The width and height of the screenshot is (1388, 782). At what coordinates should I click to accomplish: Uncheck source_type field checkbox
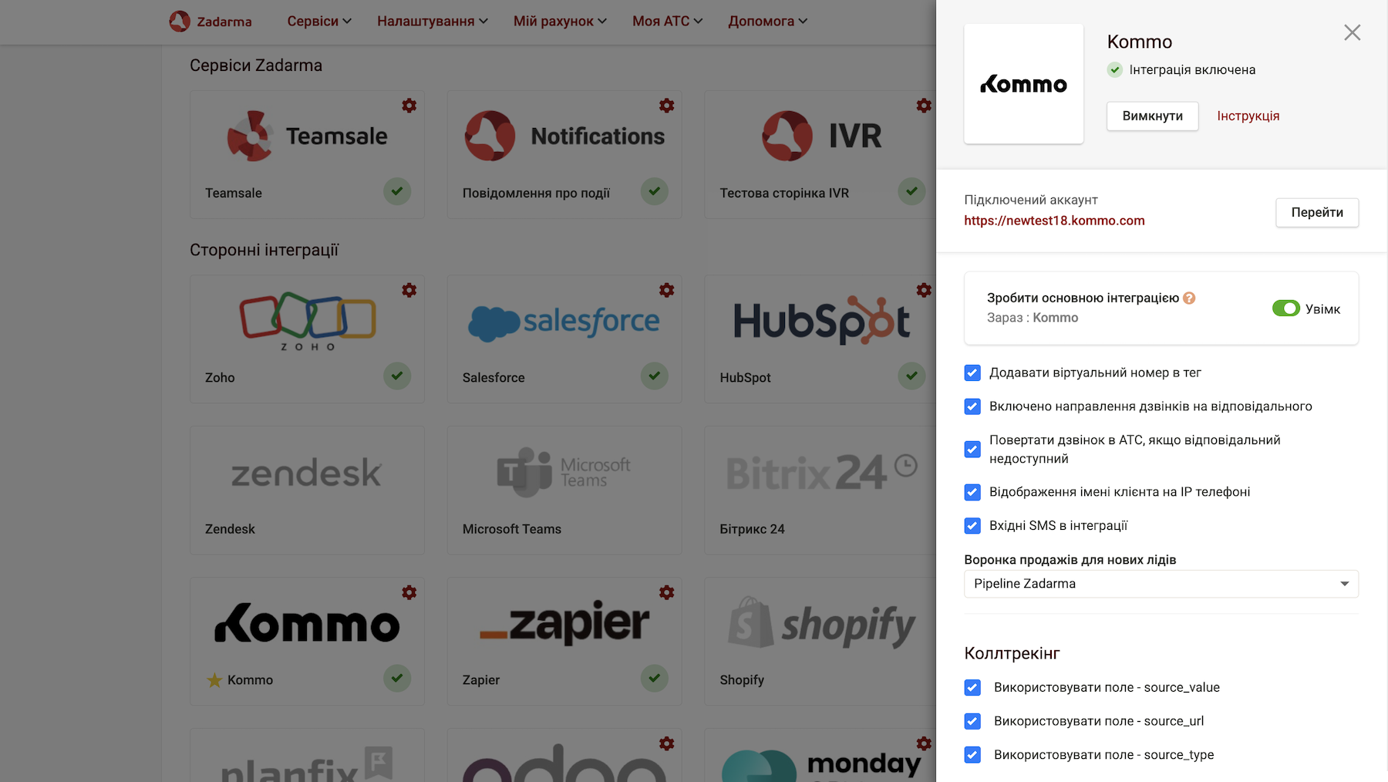972,755
